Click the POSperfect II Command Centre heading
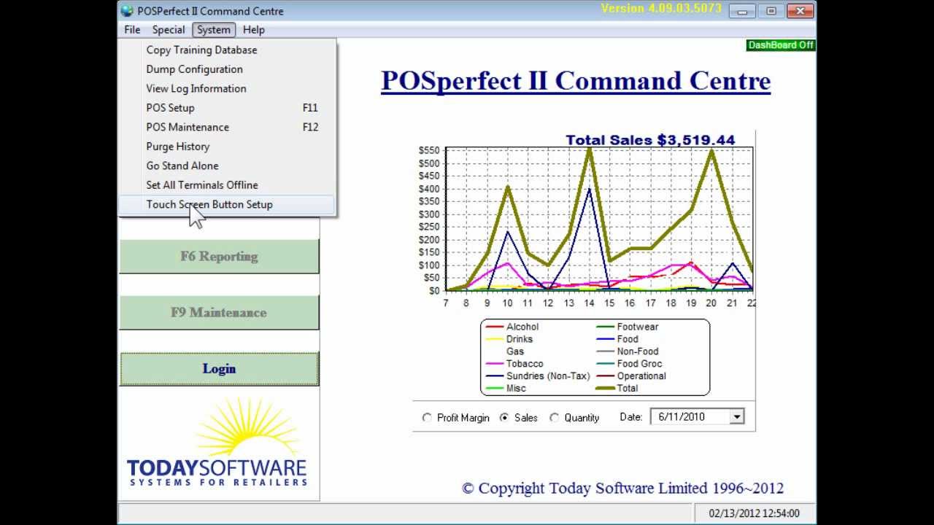 click(x=576, y=80)
